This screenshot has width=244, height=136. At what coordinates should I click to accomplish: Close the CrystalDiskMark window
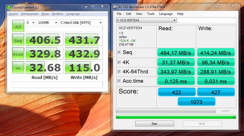[x=102, y=6]
